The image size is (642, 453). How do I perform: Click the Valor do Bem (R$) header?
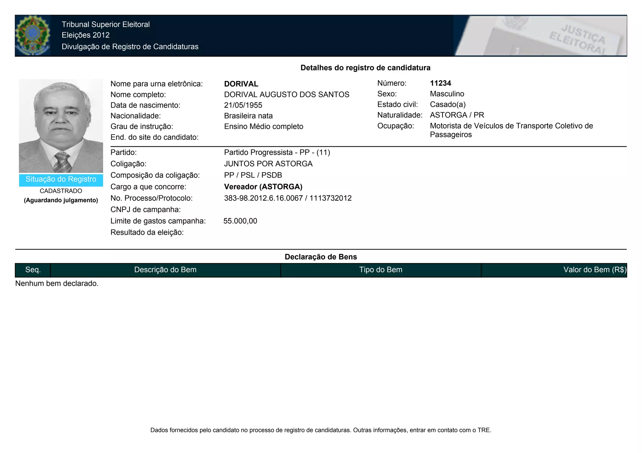point(594,270)
